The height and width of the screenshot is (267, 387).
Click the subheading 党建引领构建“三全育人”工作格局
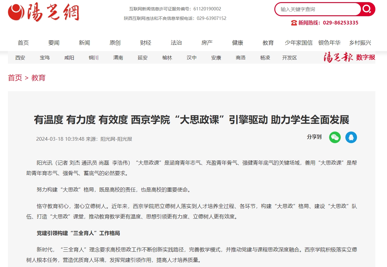point(78,233)
